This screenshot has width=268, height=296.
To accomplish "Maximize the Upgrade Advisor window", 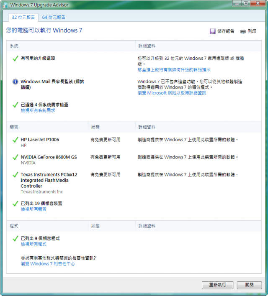I will (246, 3).
